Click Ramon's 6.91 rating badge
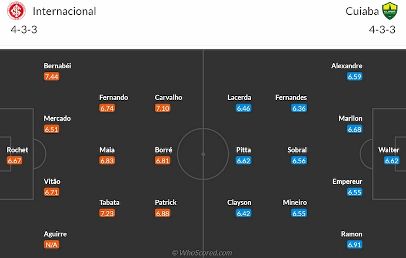Viewport: 406px width, 258px height. pyautogui.click(x=354, y=244)
